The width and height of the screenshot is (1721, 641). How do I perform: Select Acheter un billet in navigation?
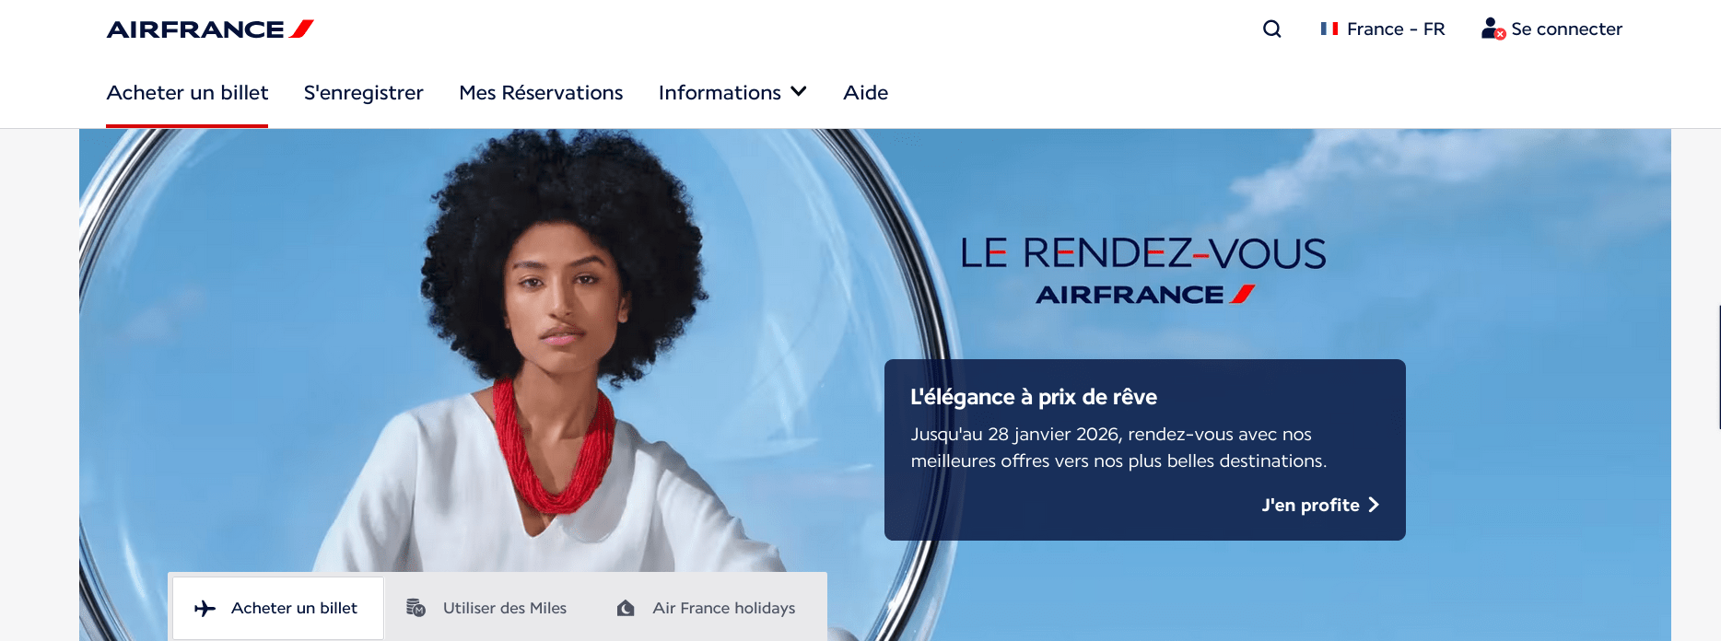point(187,92)
